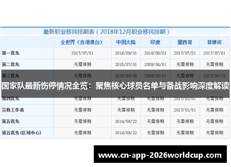This screenshot has height=167, width=231.
Task: Click 2016/09/01 in 第一优先 印度 cell
Action: coord(155,53)
